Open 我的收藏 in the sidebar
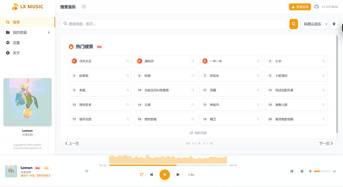This screenshot has width=343, height=187. click(x=27, y=33)
